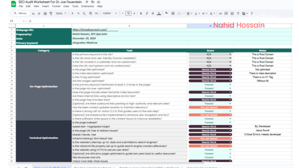
Task: Redo the last action
Action: pos(39,14)
